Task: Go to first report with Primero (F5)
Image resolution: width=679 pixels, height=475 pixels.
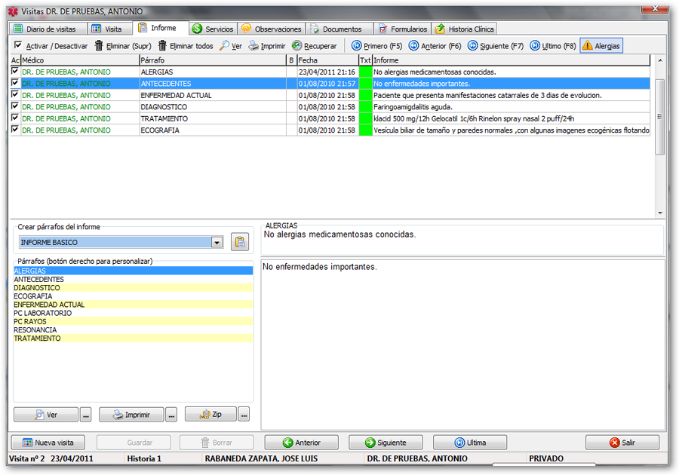Action: coord(357,46)
